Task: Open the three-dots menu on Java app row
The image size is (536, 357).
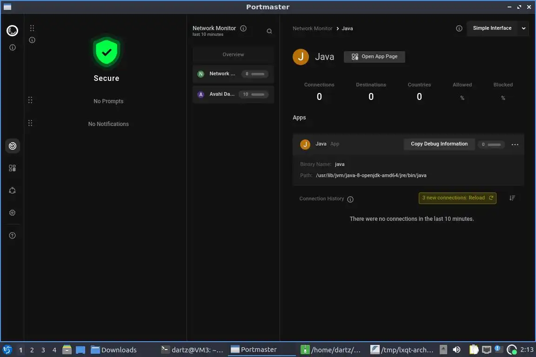Action: [515, 145]
